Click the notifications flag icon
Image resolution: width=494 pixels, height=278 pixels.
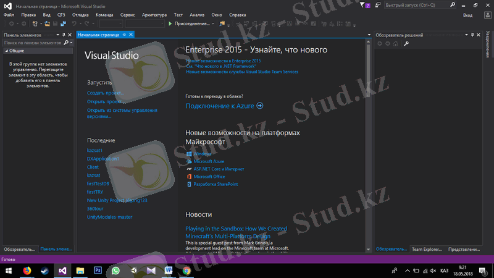(362, 5)
